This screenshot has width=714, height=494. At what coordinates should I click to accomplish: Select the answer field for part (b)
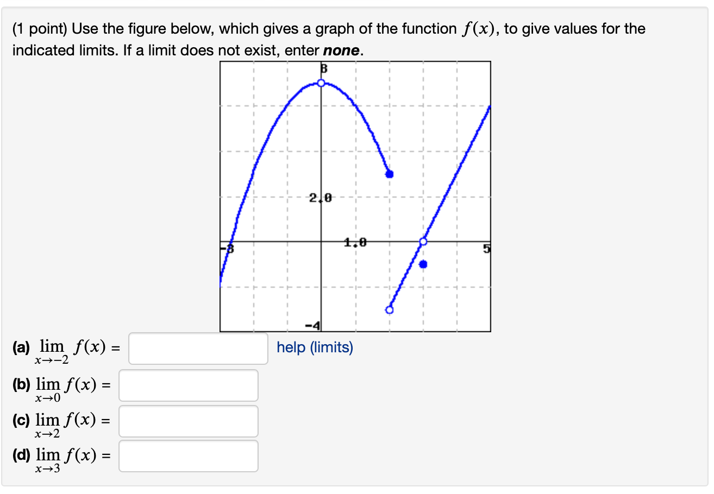[189, 385]
